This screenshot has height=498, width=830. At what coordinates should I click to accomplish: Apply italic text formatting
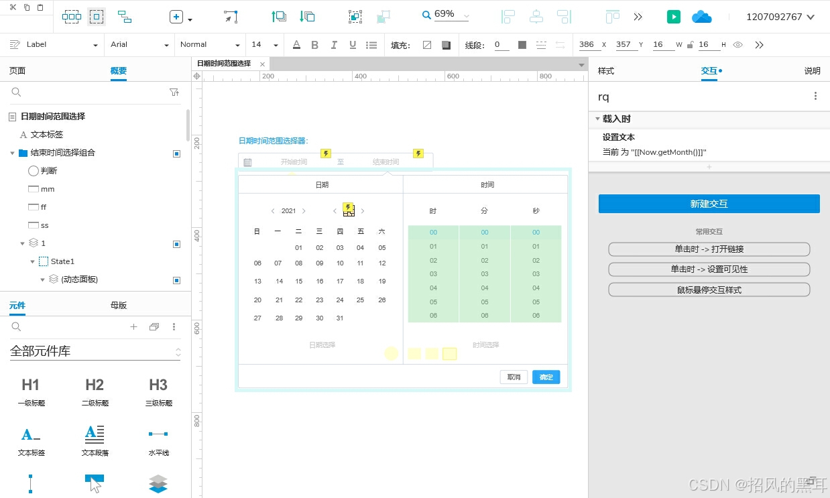click(x=334, y=45)
